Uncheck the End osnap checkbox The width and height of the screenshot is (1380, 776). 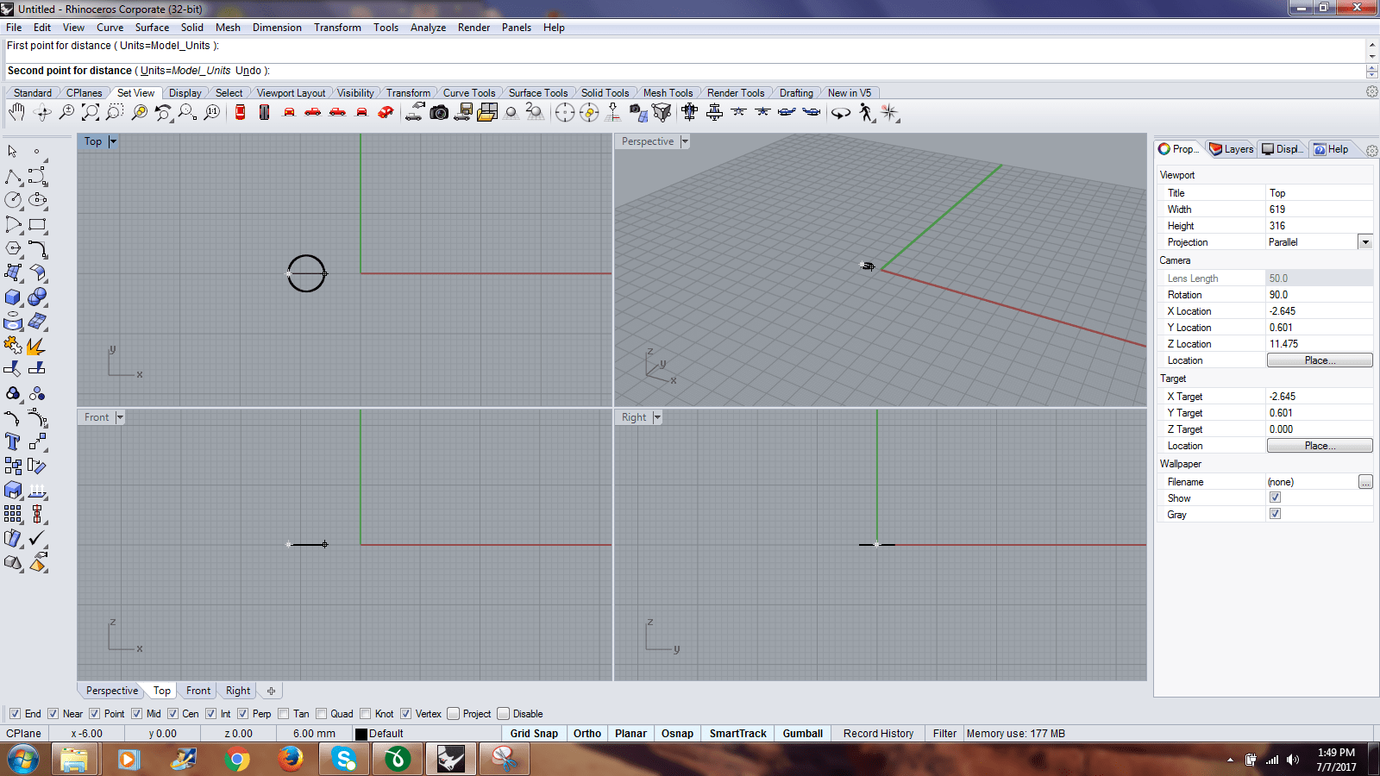(15, 714)
